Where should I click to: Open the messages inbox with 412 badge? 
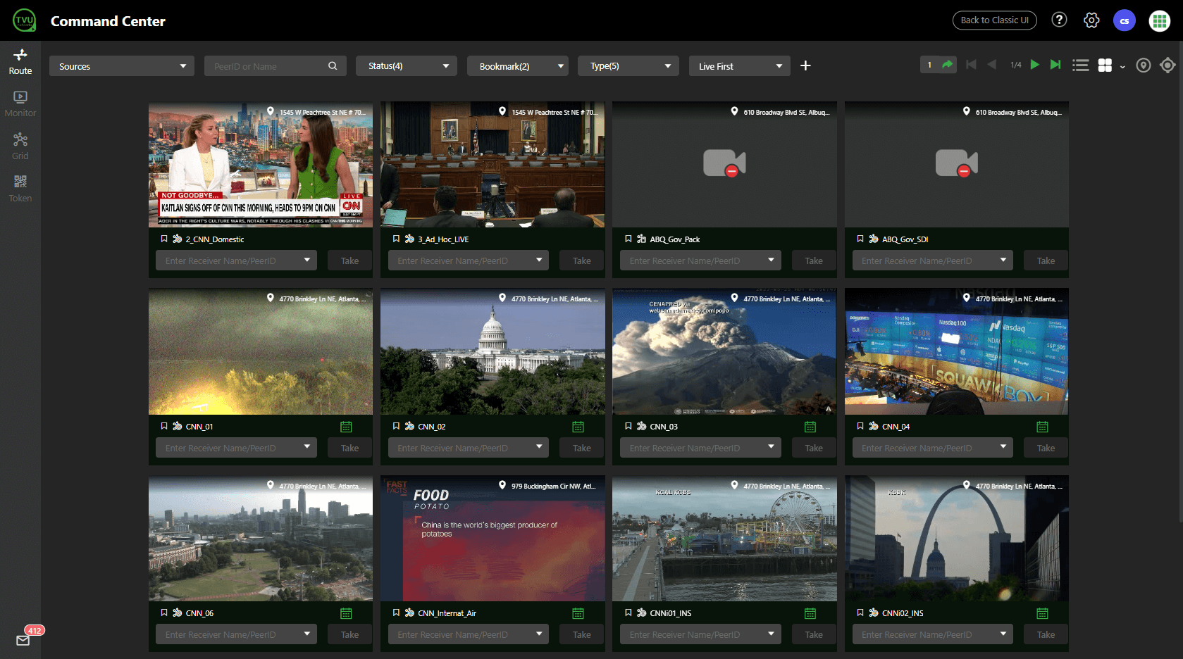click(23, 640)
